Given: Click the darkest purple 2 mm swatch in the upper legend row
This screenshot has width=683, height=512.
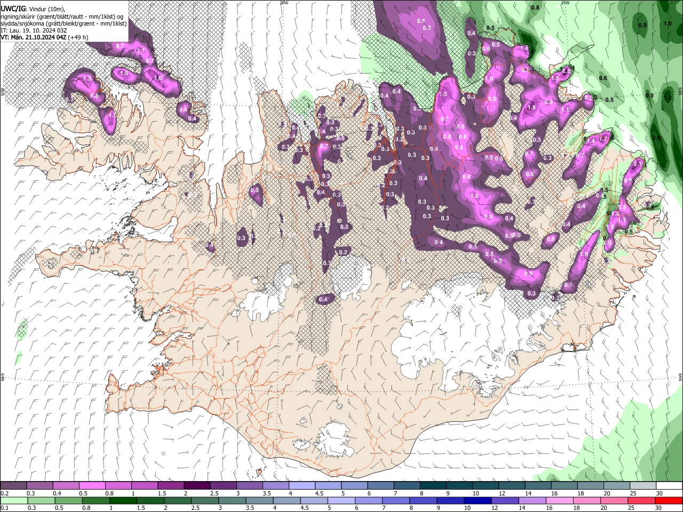Looking at the screenshot, I should (x=196, y=486).
